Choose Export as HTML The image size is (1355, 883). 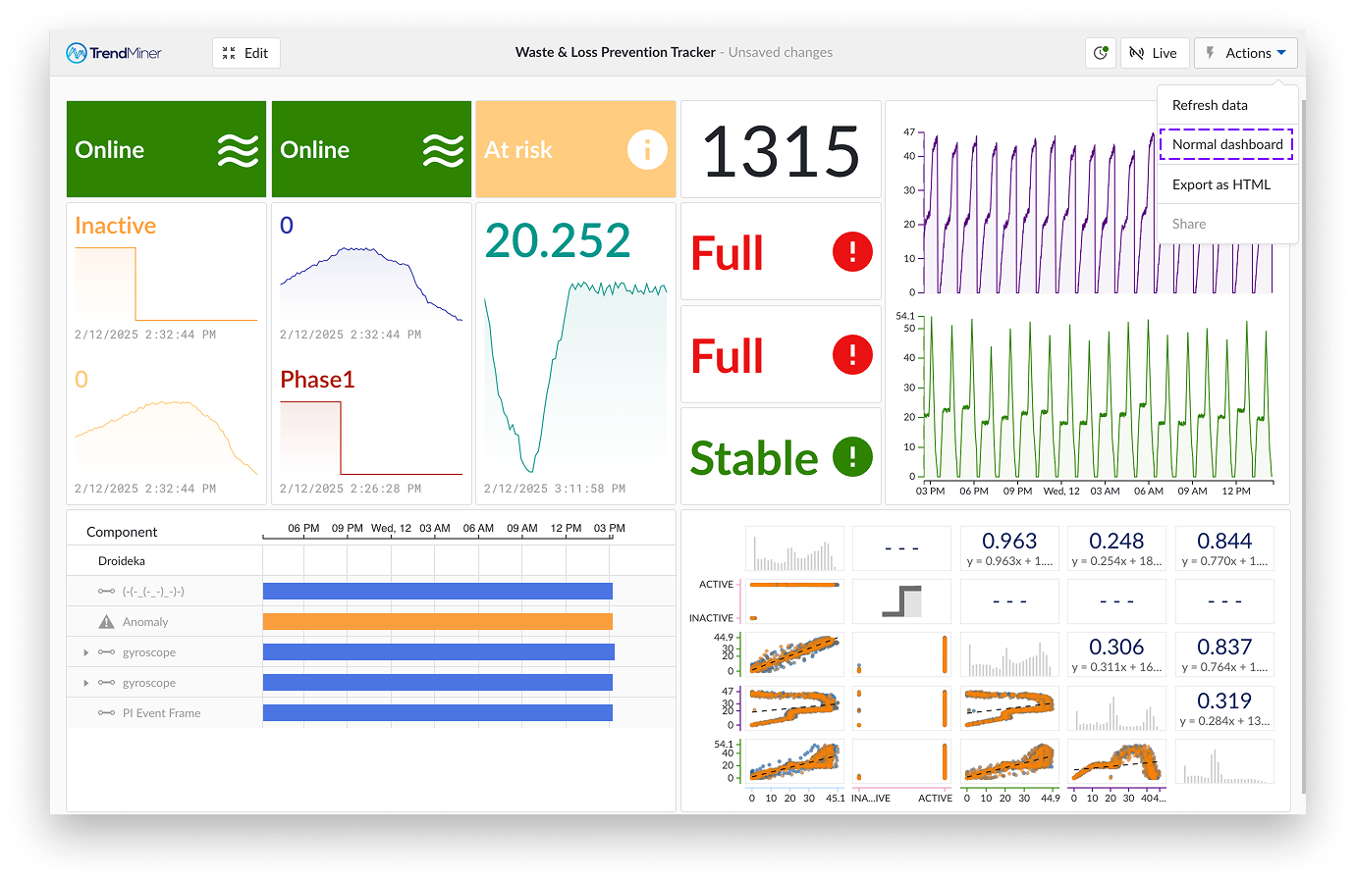click(x=1220, y=183)
